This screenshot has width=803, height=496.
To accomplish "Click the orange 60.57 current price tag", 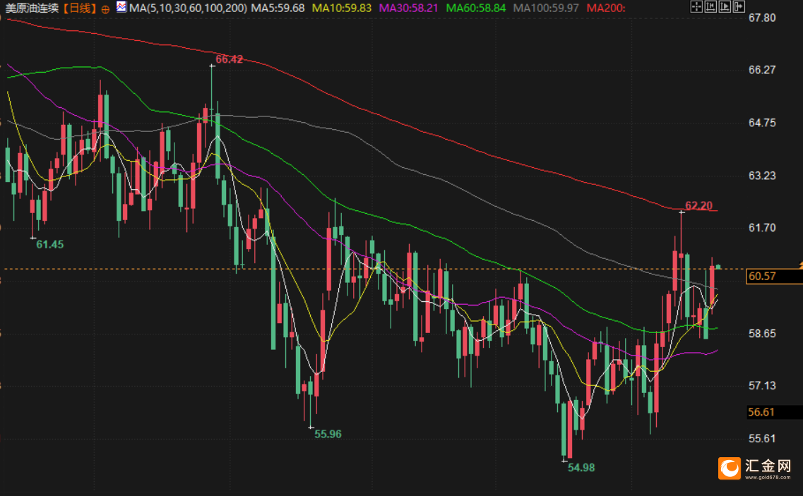I will (x=774, y=277).
